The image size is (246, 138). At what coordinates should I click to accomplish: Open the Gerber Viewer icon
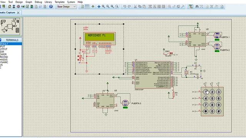[x=27, y=7]
